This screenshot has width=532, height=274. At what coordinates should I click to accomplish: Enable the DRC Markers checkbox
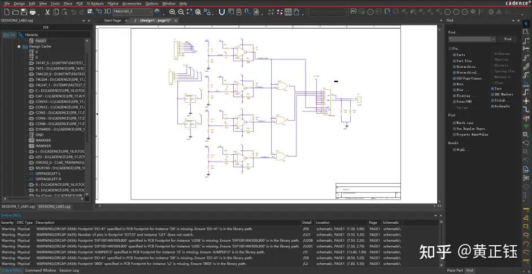point(492,94)
